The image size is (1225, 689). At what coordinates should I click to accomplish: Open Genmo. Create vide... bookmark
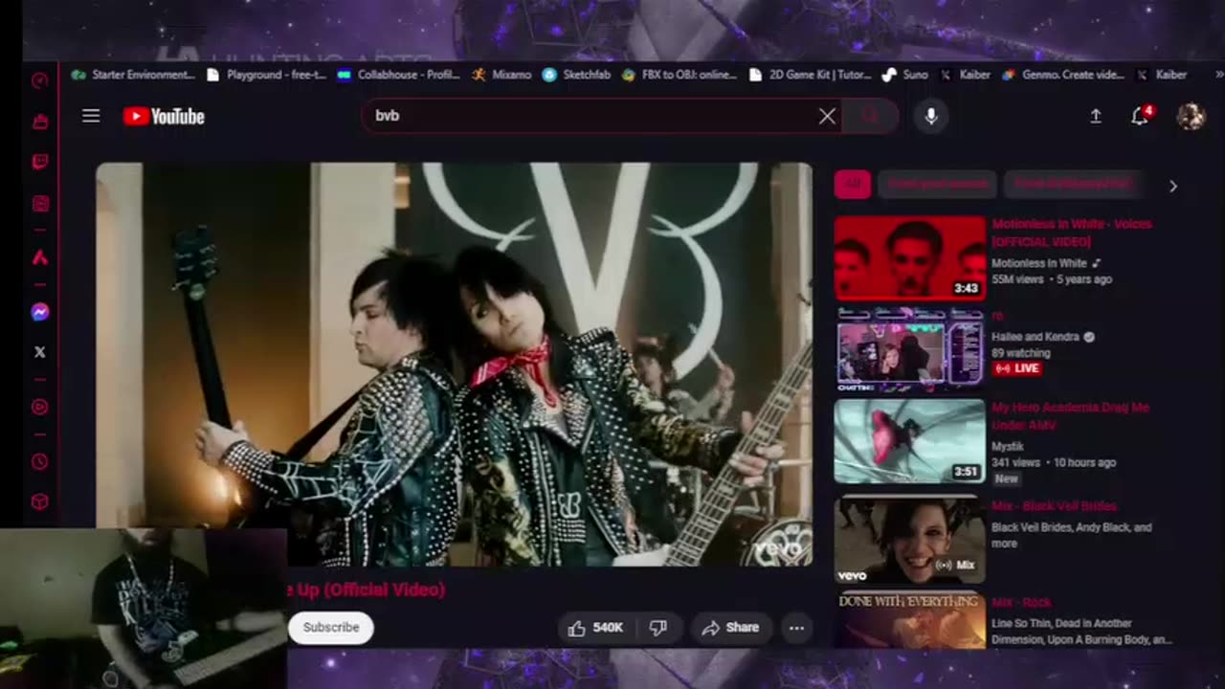click(1063, 75)
